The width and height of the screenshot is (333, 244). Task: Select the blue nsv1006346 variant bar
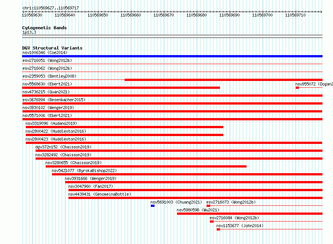point(172,56)
